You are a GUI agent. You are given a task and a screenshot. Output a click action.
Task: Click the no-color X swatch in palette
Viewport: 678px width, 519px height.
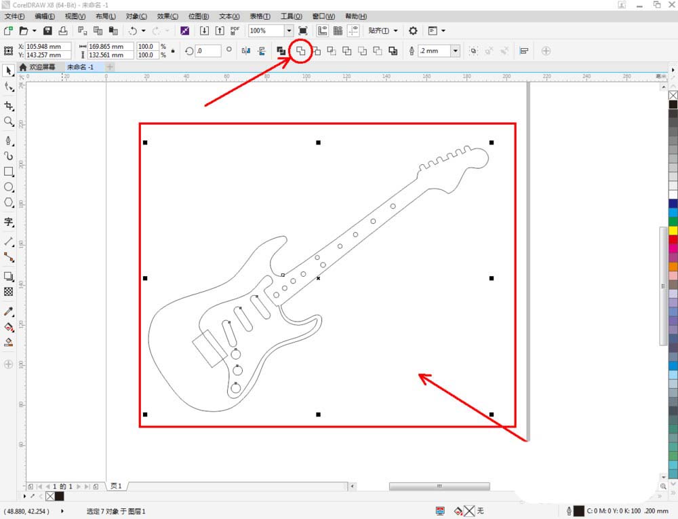point(673,95)
